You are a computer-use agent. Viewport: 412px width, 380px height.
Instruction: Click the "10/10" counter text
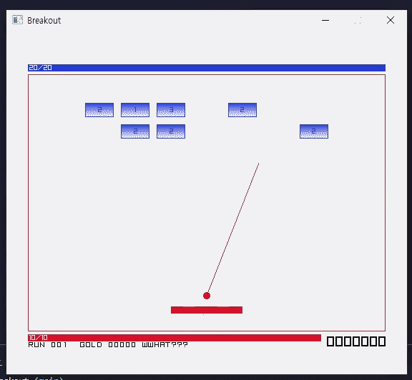[38, 337]
